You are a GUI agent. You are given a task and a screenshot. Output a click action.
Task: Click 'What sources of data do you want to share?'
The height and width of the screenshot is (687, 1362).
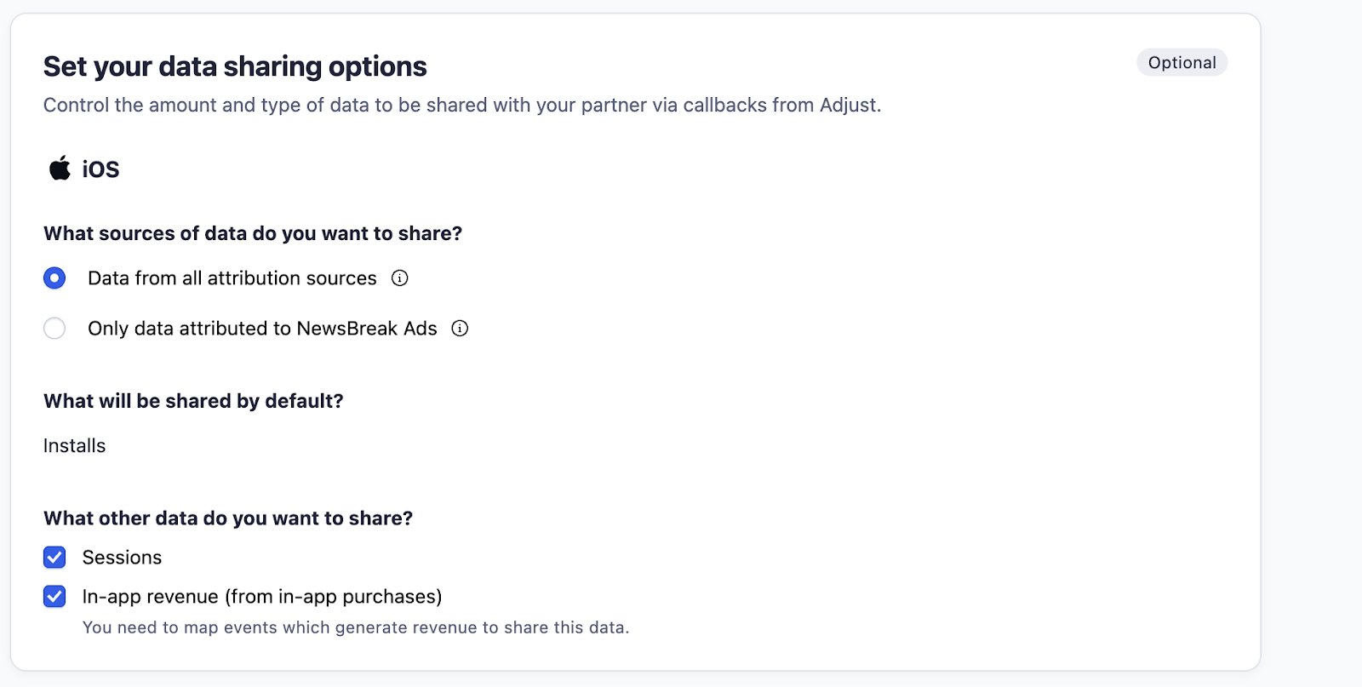pyautogui.click(x=253, y=233)
